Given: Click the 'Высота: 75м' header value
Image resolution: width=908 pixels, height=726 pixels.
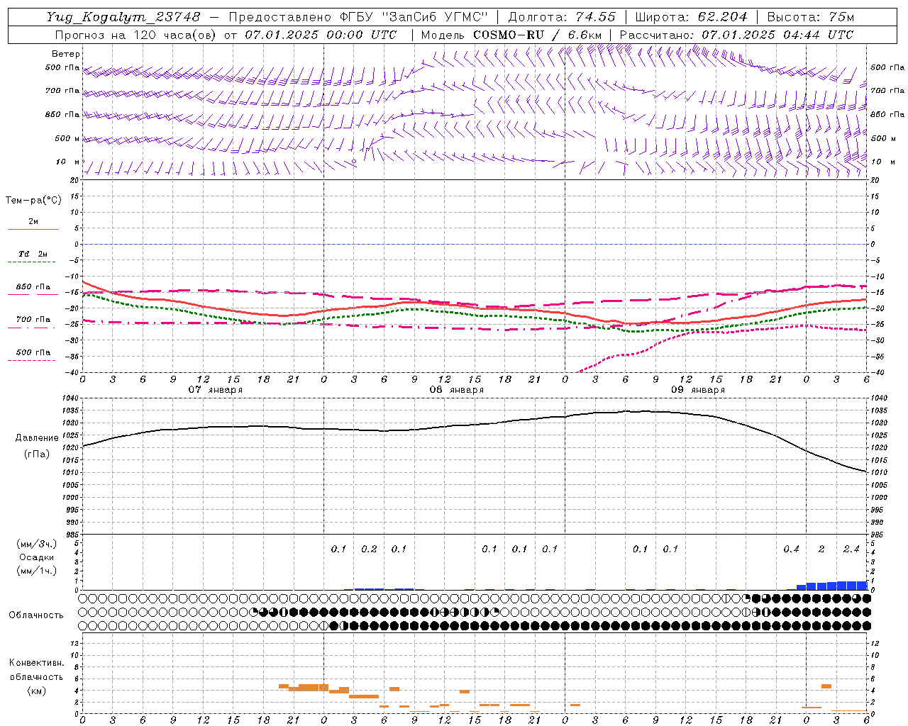Looking at the screenshot, I should 809,16.
